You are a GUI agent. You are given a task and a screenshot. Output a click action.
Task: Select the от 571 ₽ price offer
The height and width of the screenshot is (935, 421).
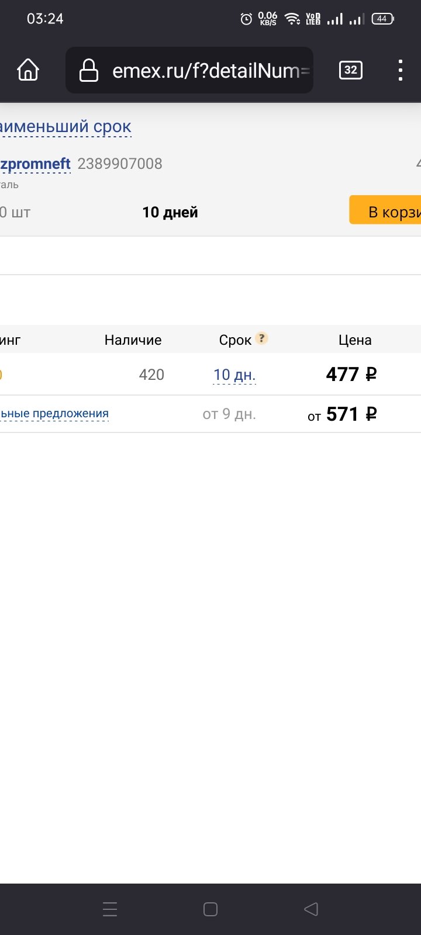(x=343, y=414)
